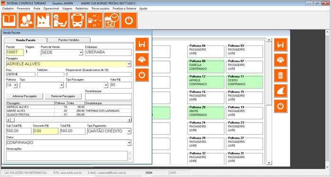The image size is (331, 177).
Task: Click passenger list left scroll arrow
Action: tap(8, 120)
